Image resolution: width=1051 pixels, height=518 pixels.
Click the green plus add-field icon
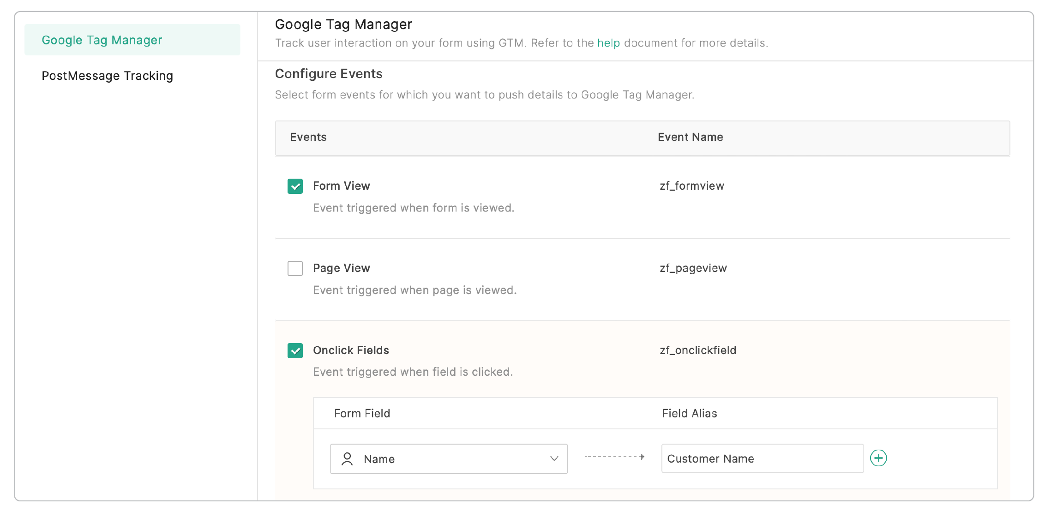pos(878,458)
